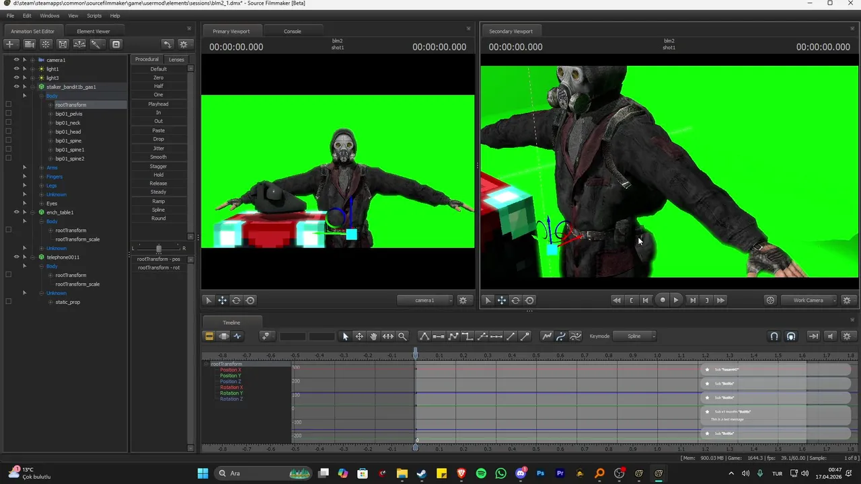Screen dimensions: 861x484
Task: Hide light1 using its eye icon
Action: pyautogui.click(x=16, y=69)
